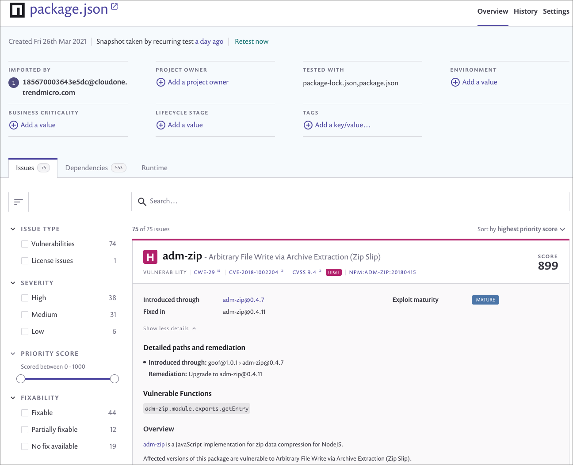This screenshot has height=465, width=573.
Task: Click the 'Upgrade to adm-zip@0.4.11' remediation text
Action: click(x=225, y=374)
